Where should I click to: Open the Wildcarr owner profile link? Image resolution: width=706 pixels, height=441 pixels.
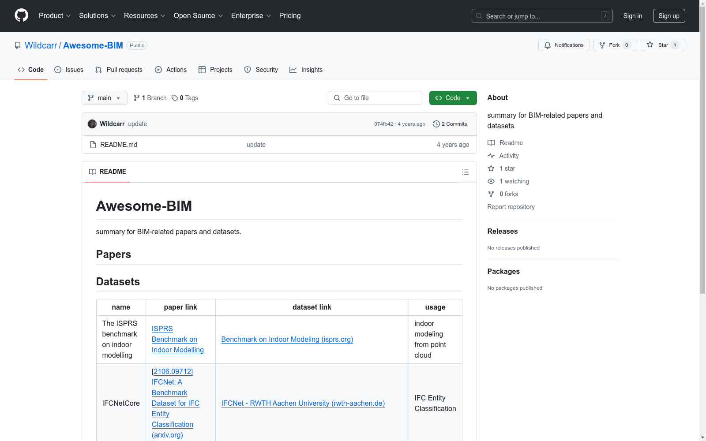click(41, 45)
